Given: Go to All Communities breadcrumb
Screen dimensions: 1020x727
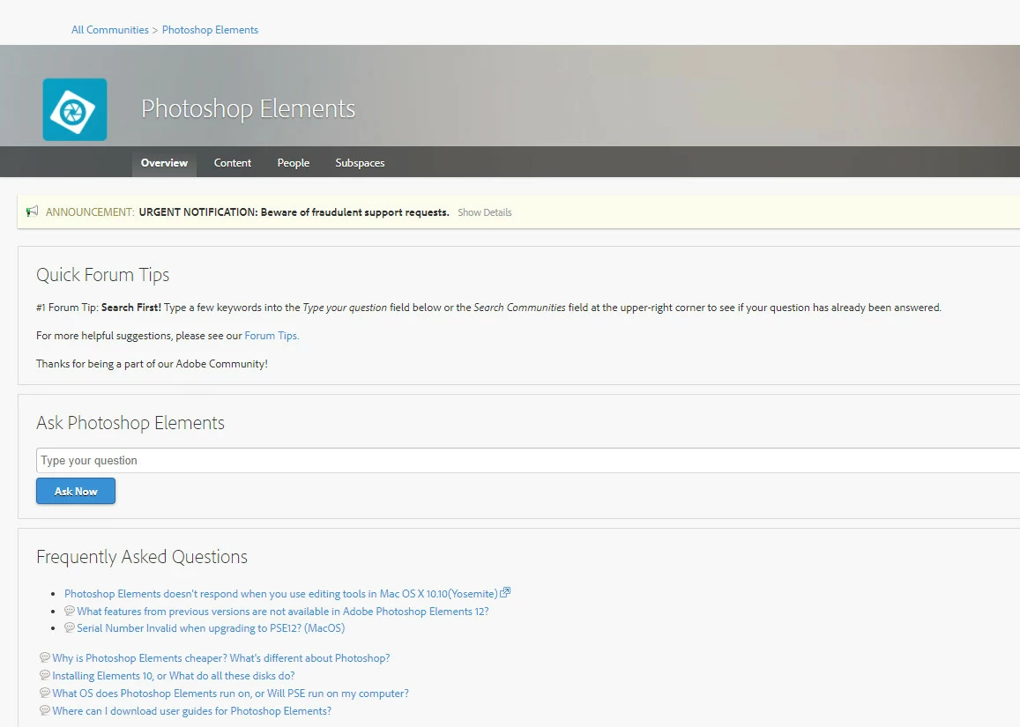Looking at the screenshot, I should click(110, 30).
